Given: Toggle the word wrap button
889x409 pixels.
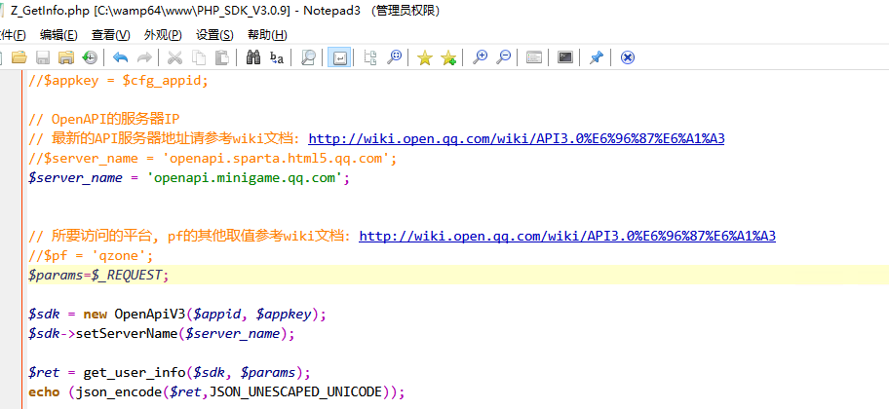Looking at the screenshot, I should 339,57.
